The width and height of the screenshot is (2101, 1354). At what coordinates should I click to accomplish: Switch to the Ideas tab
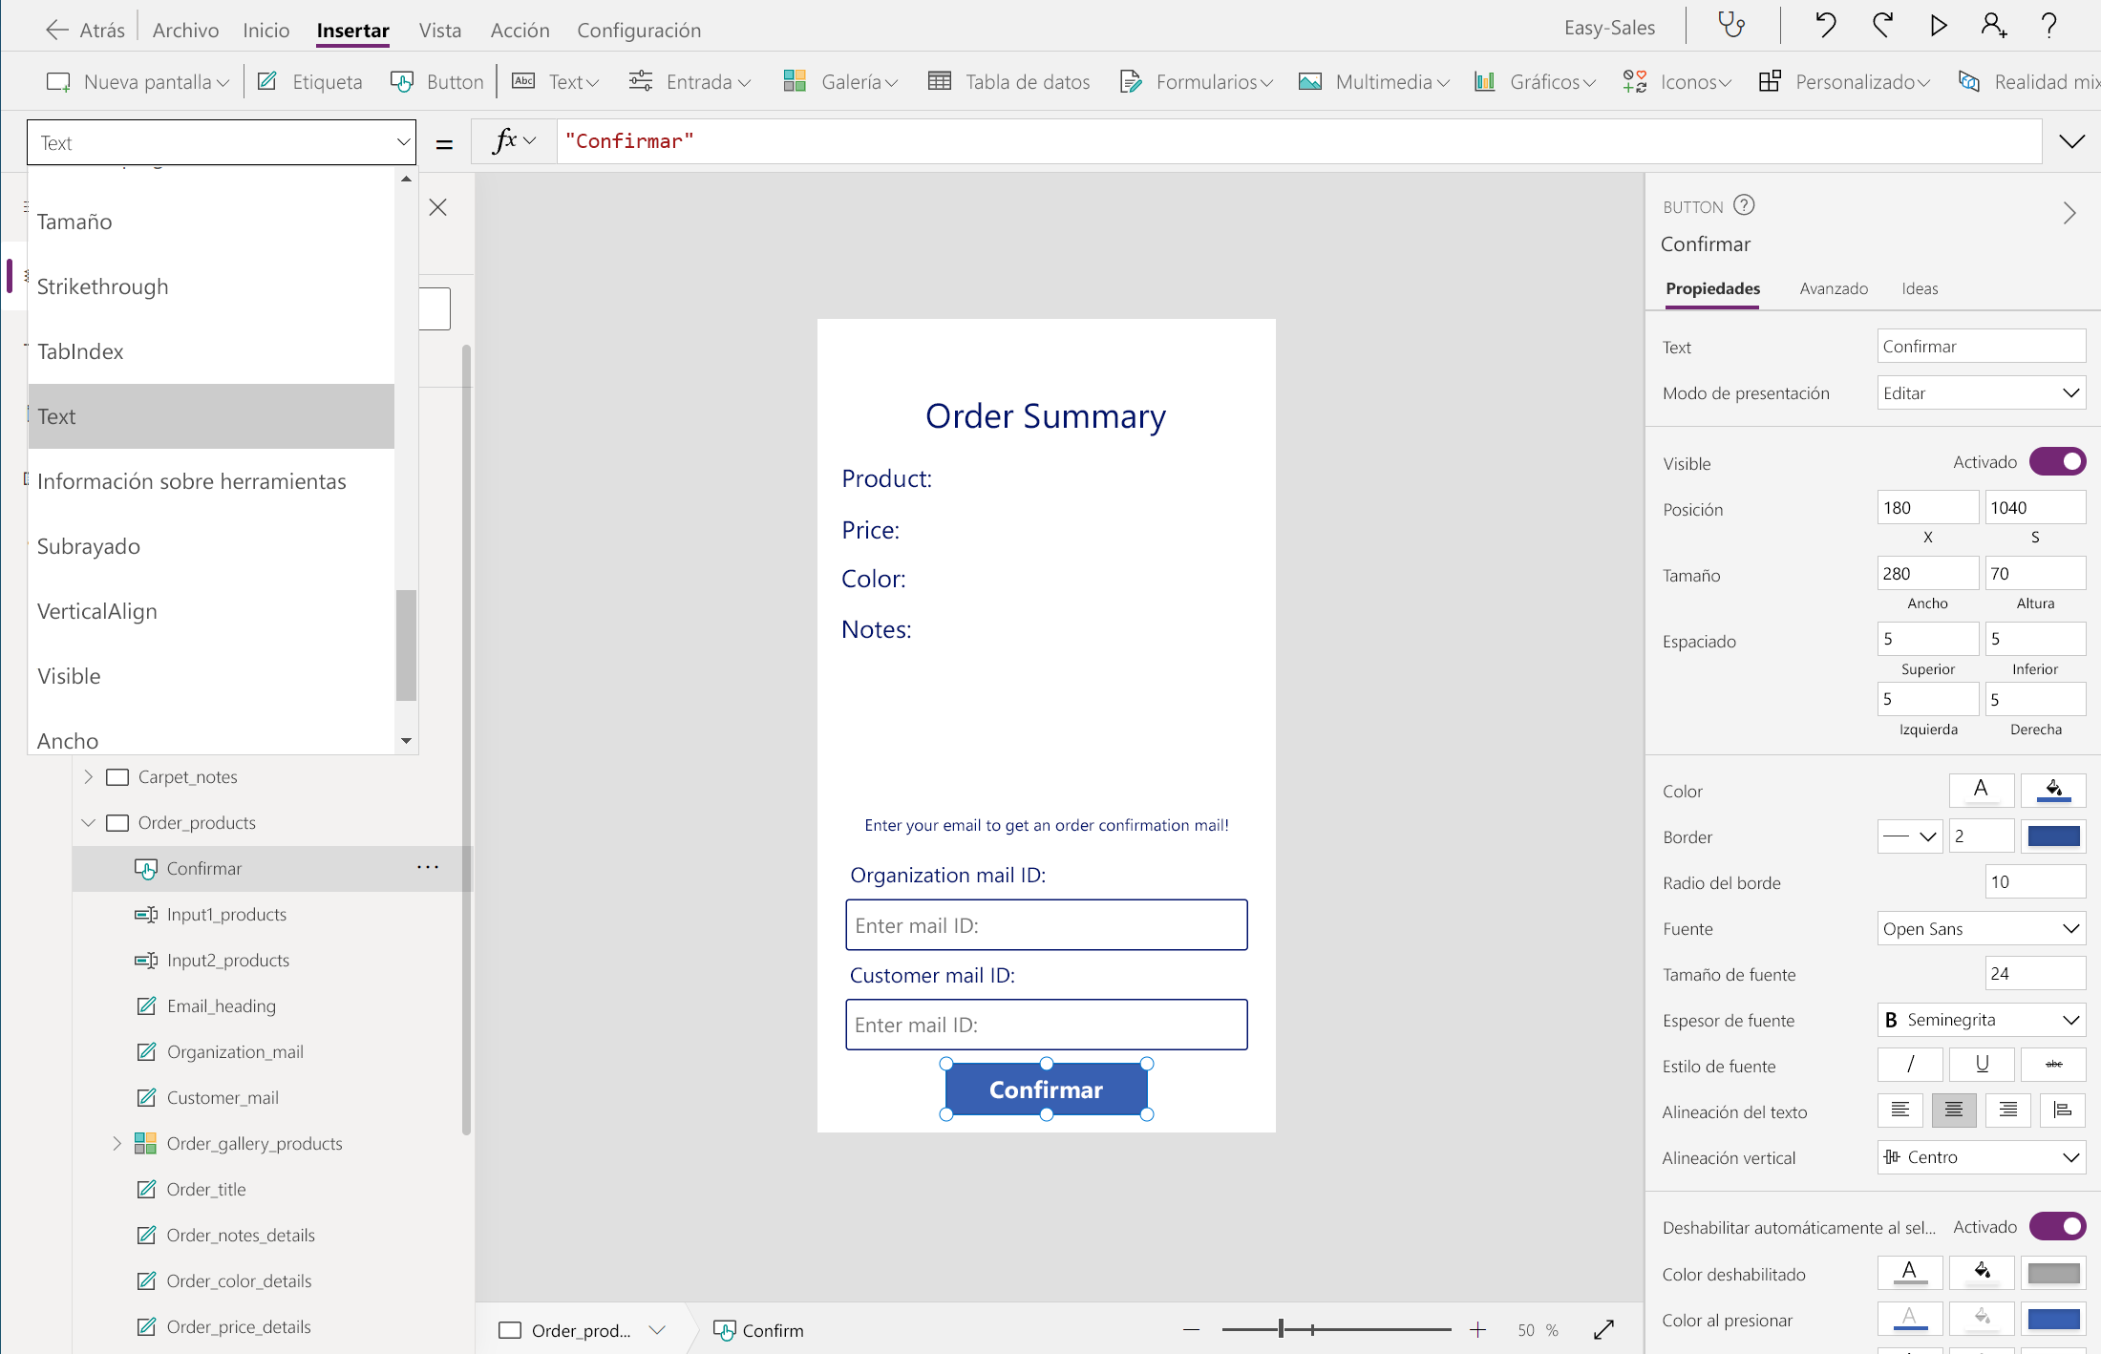1920,288
